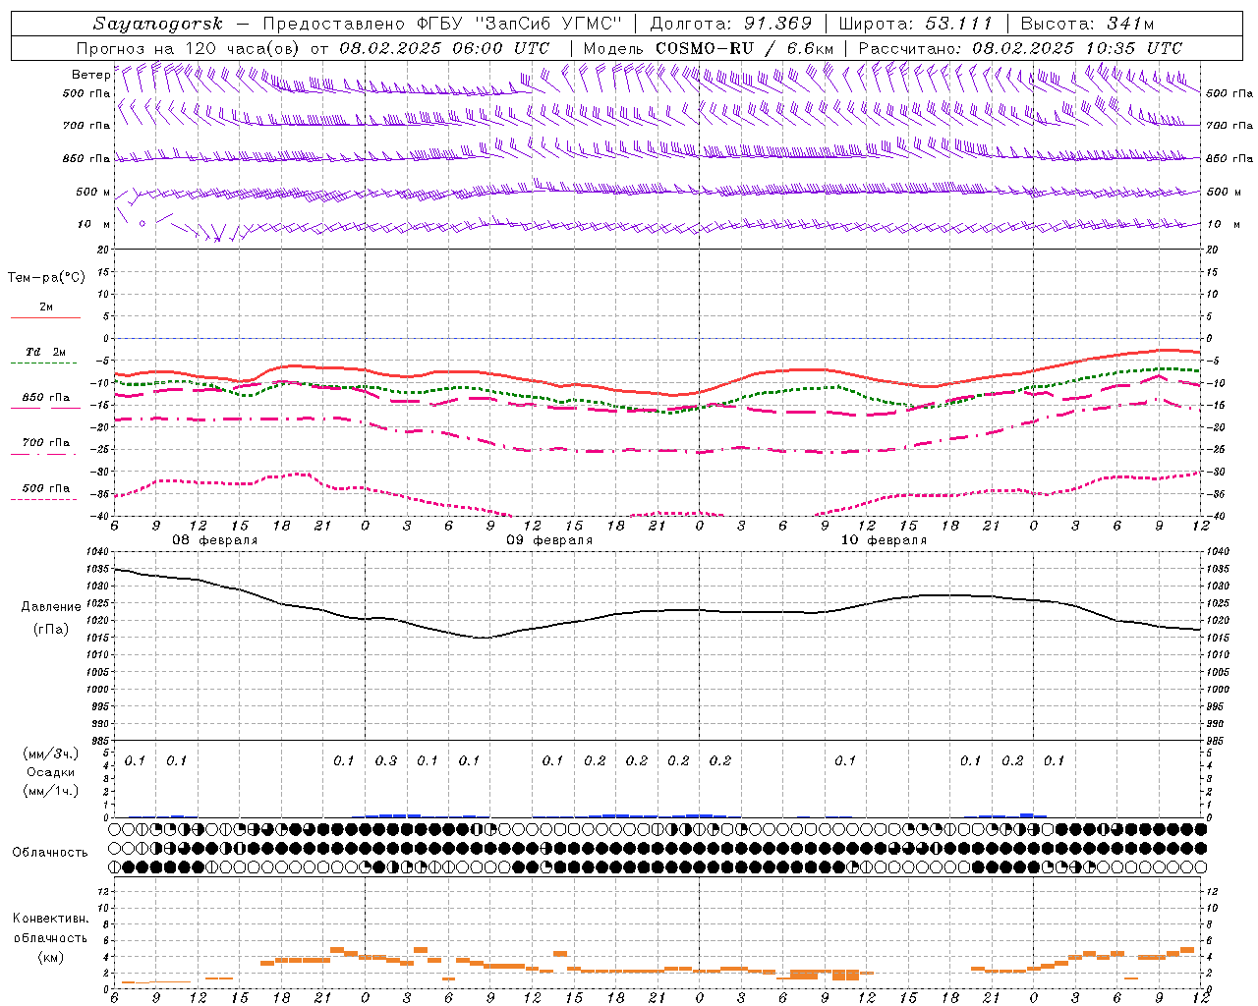The height and width of the screenshot is (1006, 1258).
Task: Select the "Долгота: 91.369" header field
Action: [x=731, y=24]
